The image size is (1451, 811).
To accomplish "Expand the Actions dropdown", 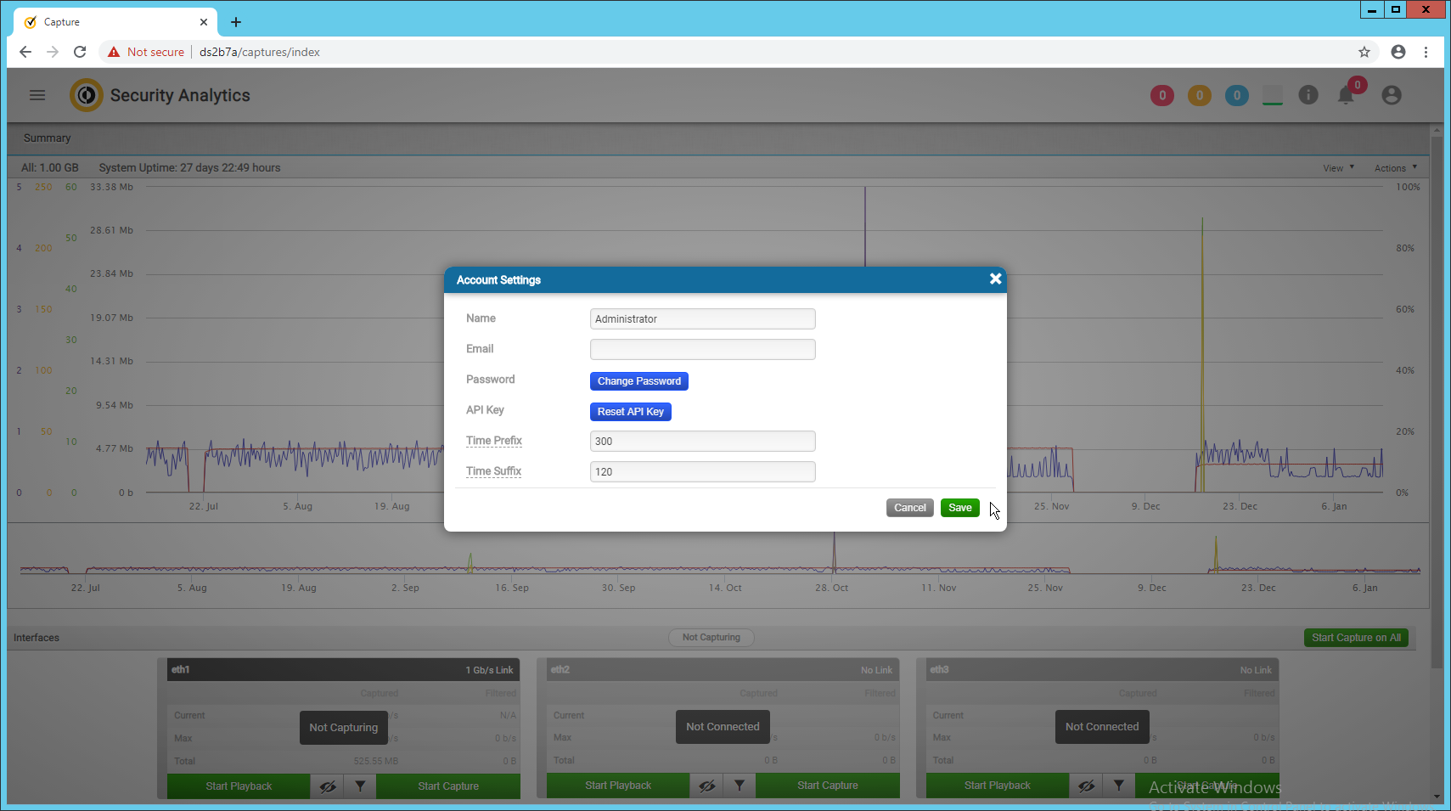I will (1395, 168).
